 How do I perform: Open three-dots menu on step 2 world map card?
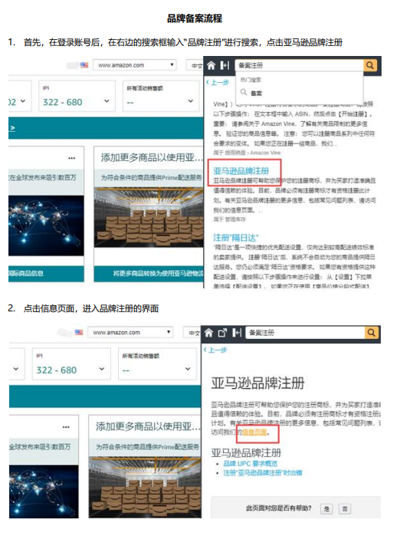pos(66,427)
